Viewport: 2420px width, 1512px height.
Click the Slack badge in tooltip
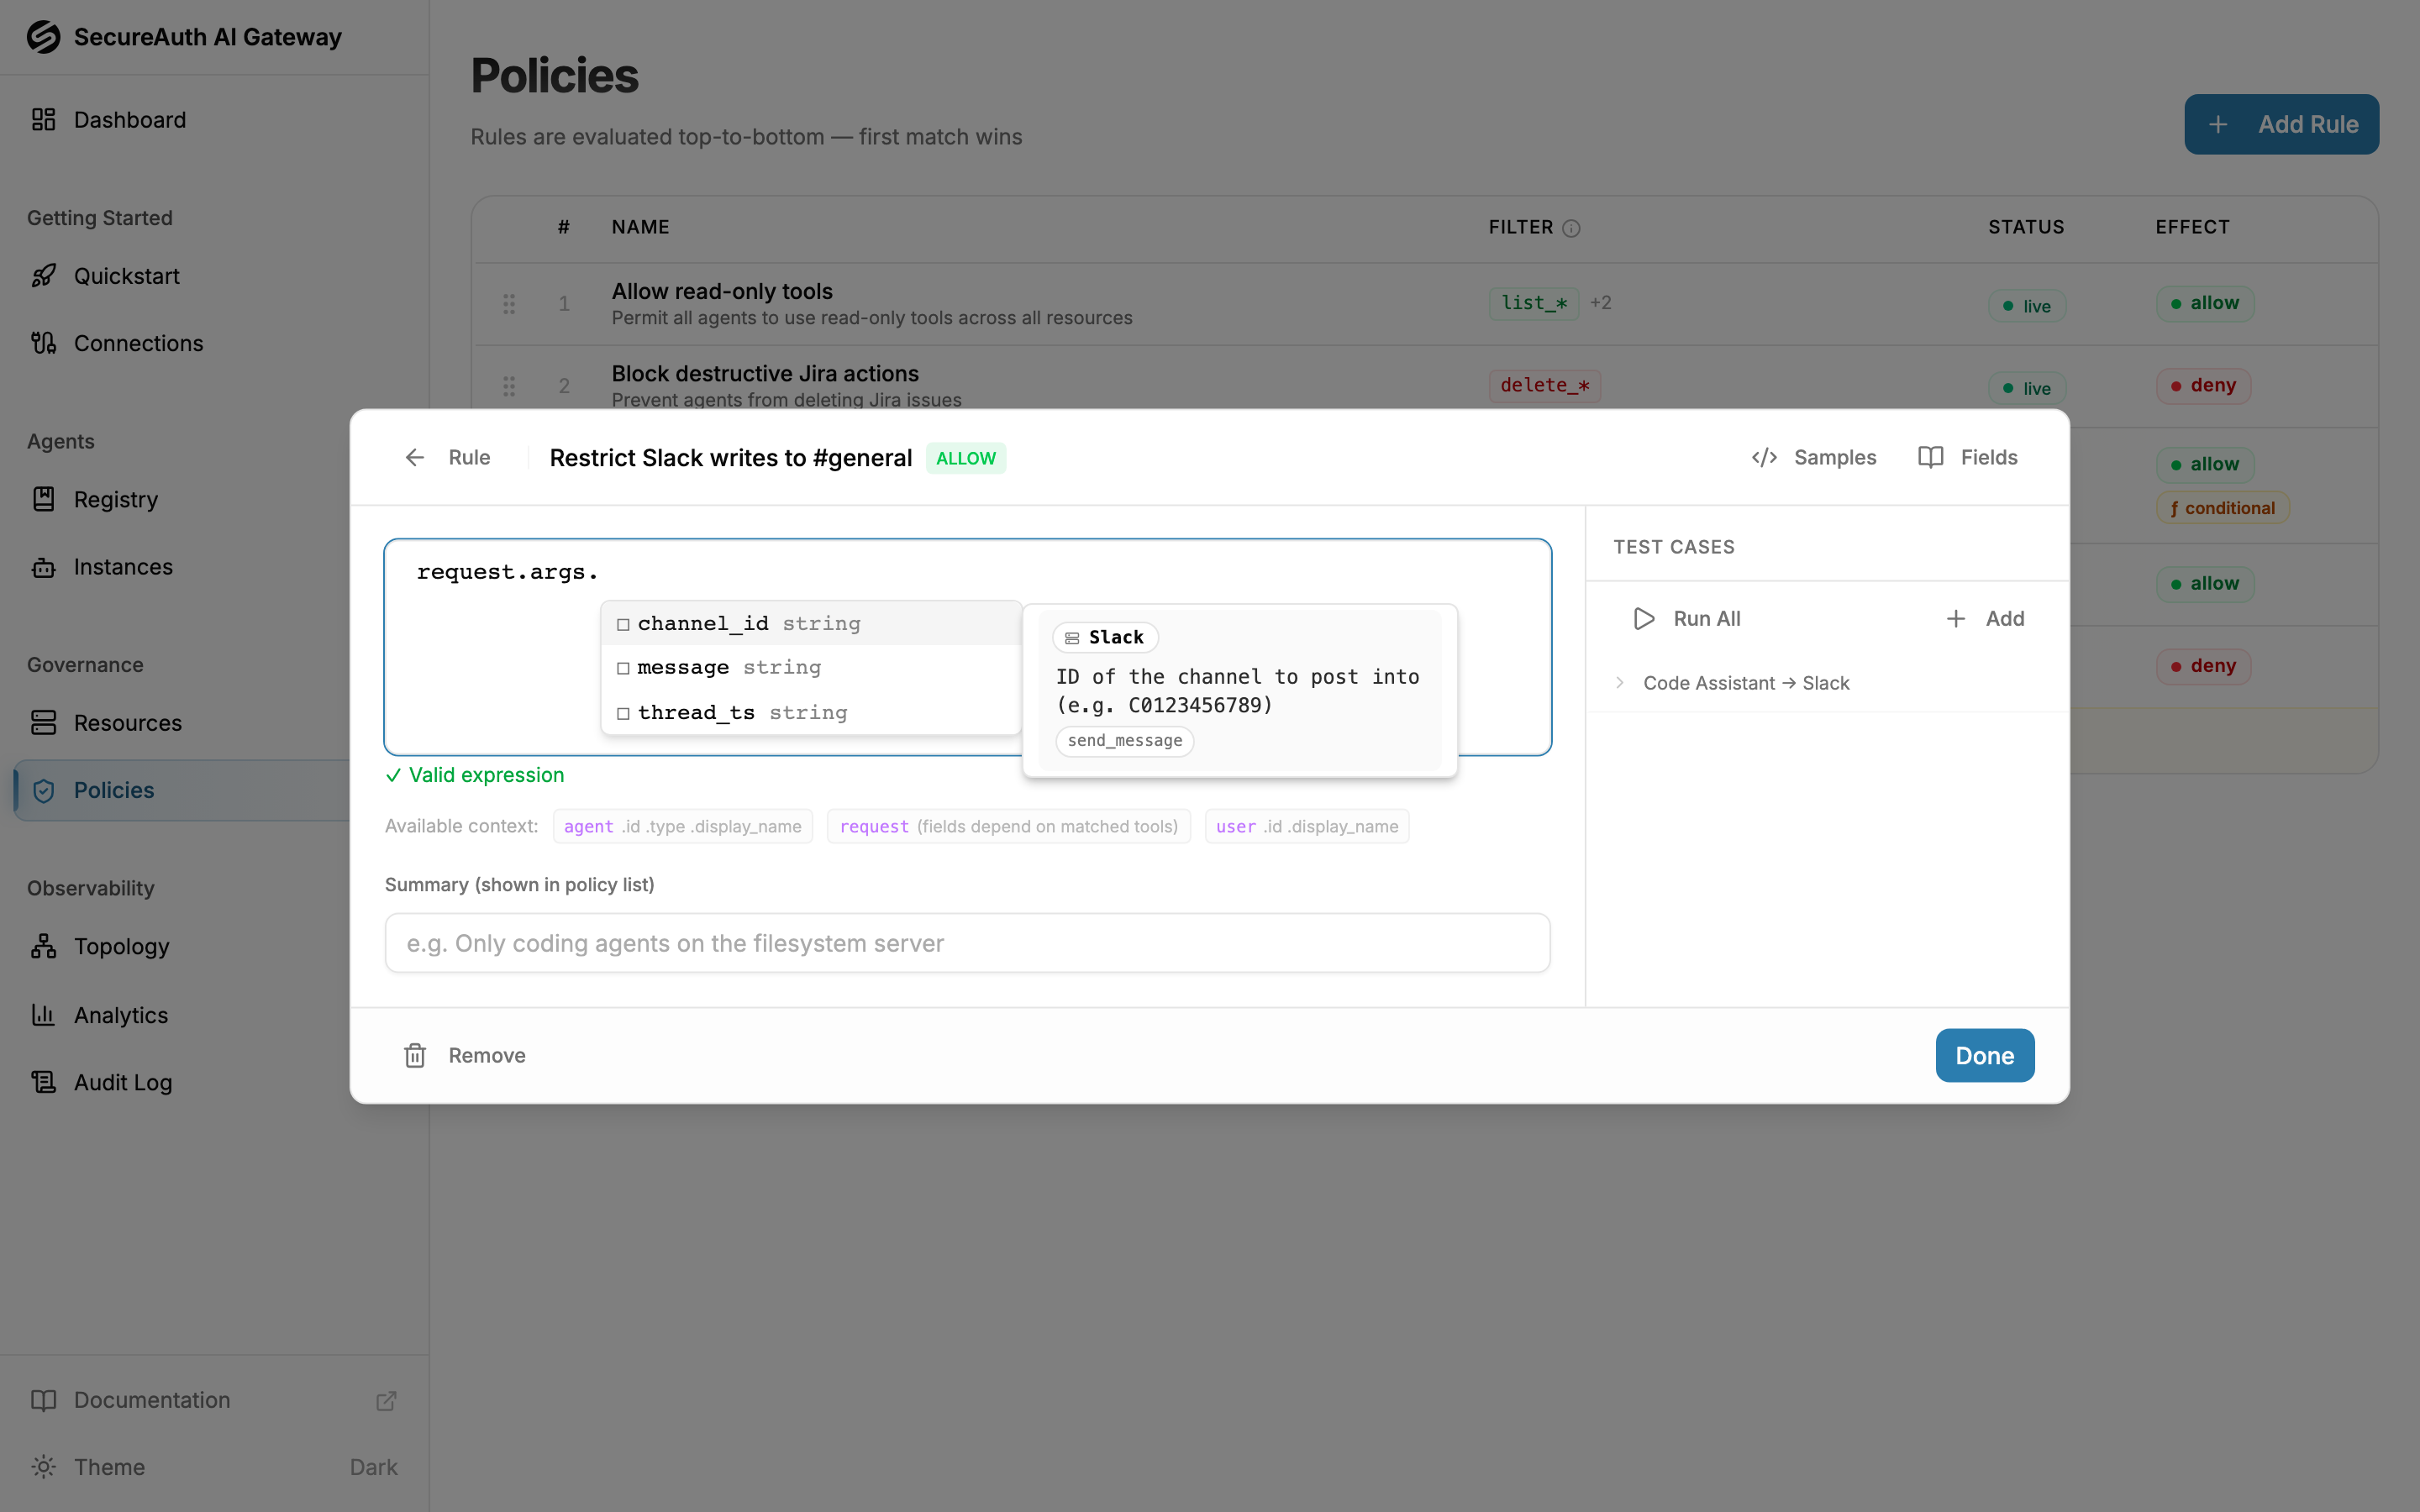[1105, 637]
